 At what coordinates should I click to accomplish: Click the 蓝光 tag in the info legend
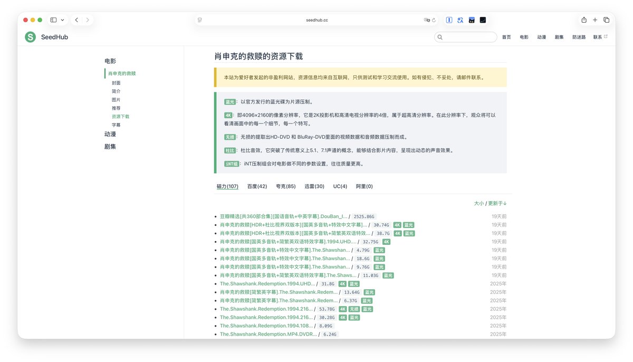tap(230, 102)
